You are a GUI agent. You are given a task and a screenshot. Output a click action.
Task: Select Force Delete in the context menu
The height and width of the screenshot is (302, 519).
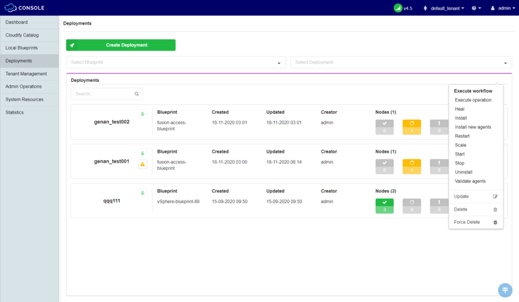tap(467, 222)
